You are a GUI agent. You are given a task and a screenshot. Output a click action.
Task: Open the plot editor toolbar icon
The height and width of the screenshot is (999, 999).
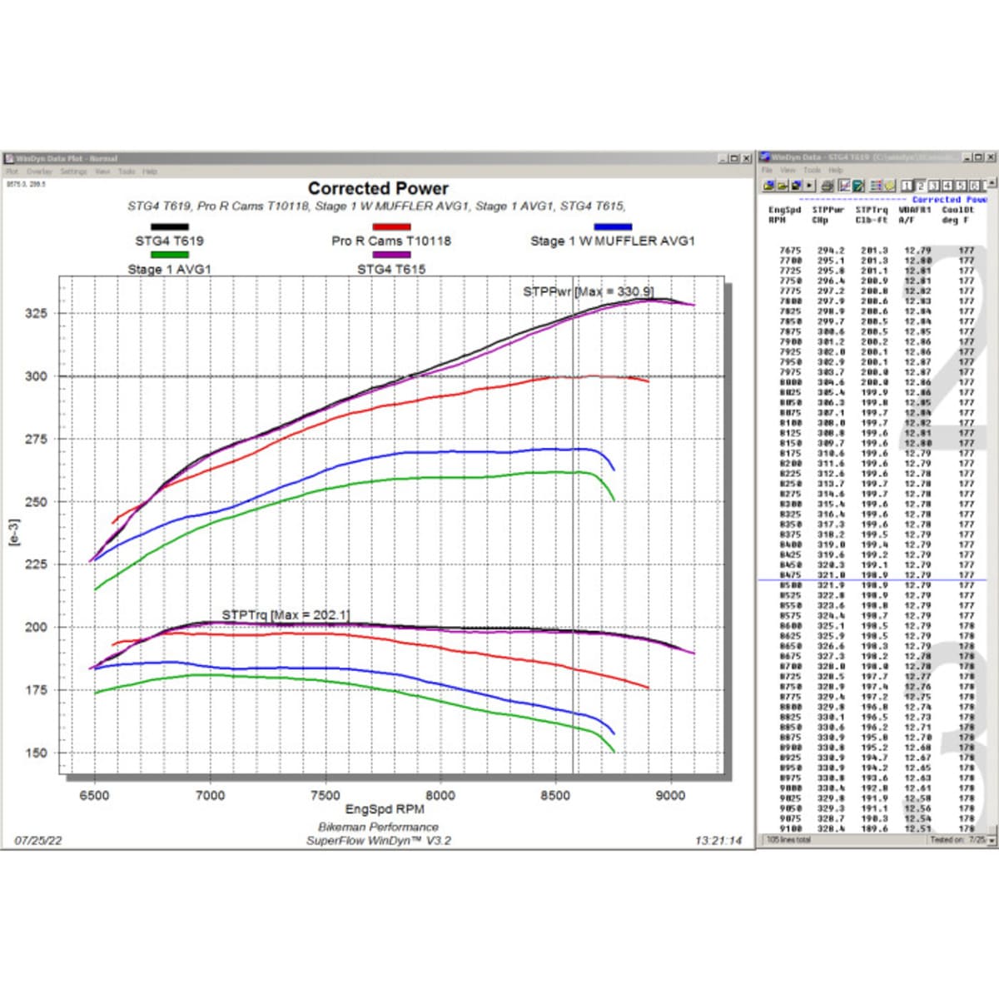844,184
